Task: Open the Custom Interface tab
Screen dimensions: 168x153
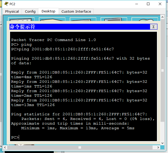Action: coord(76,11)
